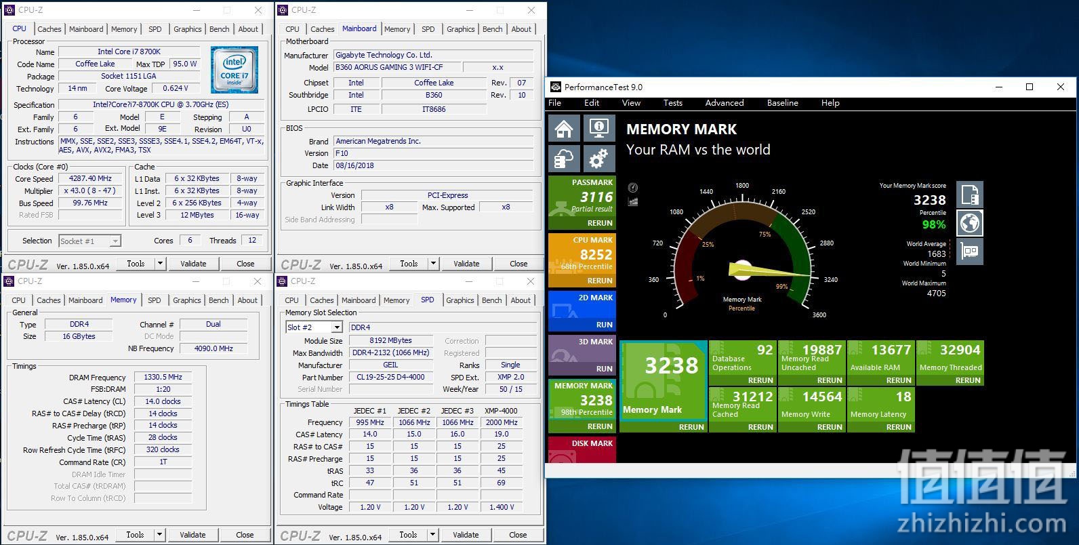Click RERUN on the Memory Write tile

[830, 427]
